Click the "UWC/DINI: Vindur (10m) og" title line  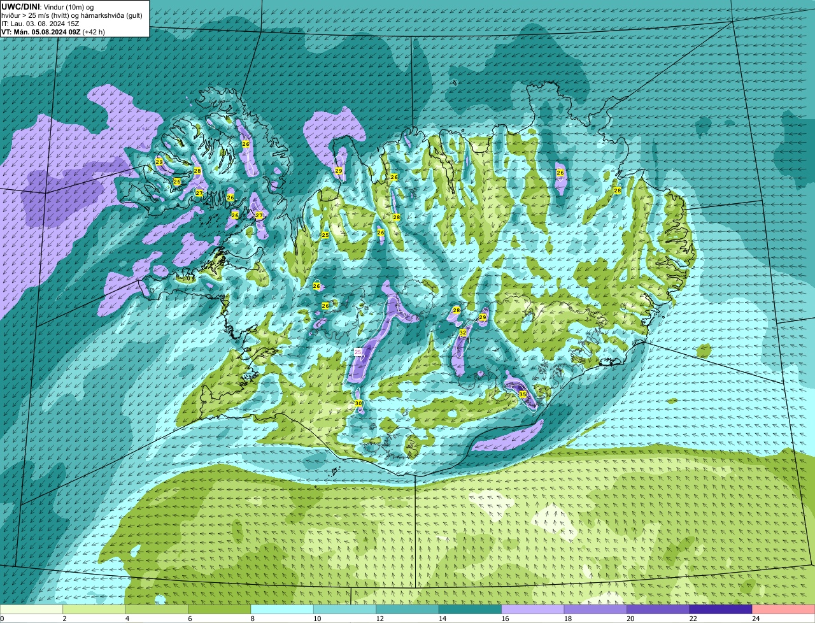(x=48, y=6)
